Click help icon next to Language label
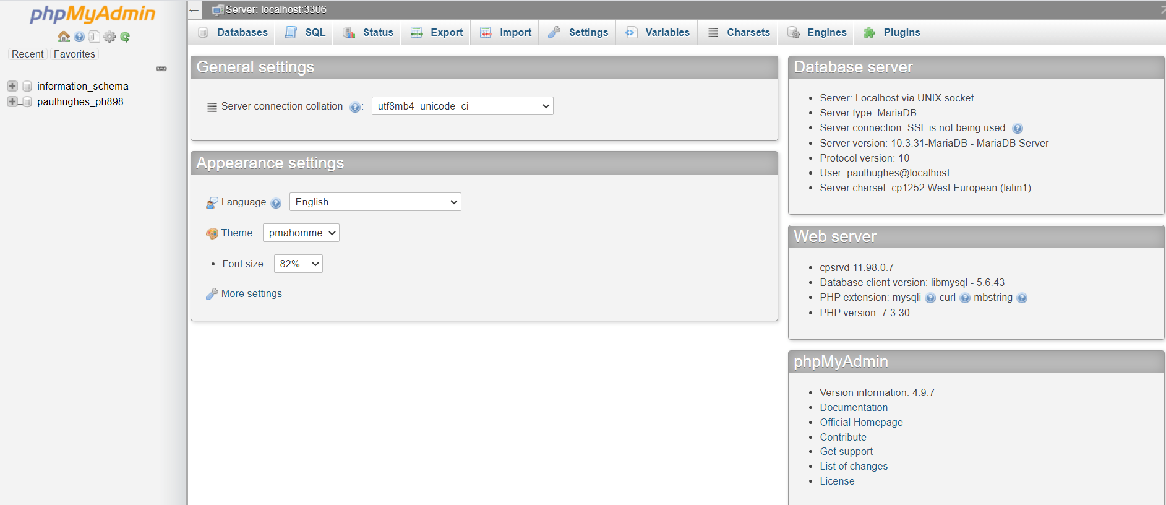This screenshot has height=505, width=1166. (276, 203)
